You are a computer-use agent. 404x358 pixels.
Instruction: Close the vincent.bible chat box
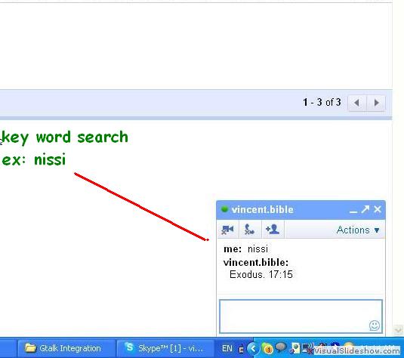pos(378,209)
